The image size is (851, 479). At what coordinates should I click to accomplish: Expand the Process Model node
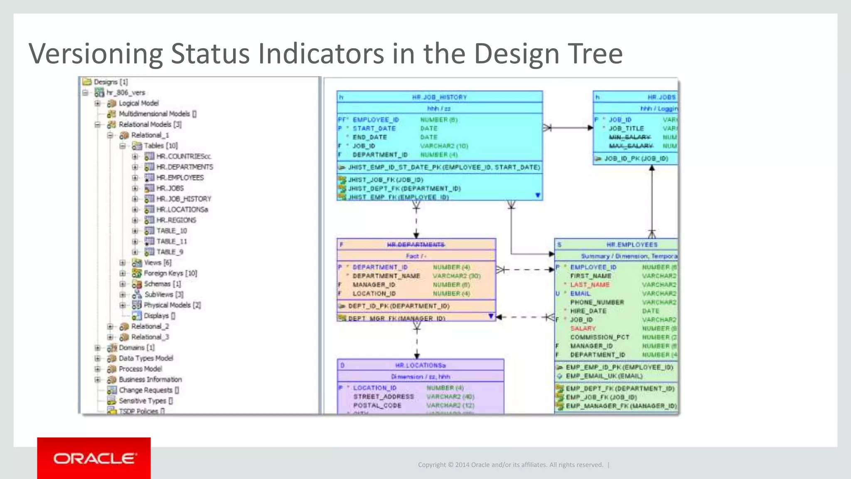[x=98, y=369]
